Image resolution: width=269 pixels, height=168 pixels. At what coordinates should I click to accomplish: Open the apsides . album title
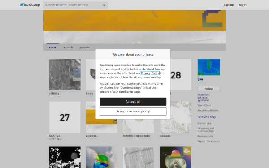tap(92, 136)
